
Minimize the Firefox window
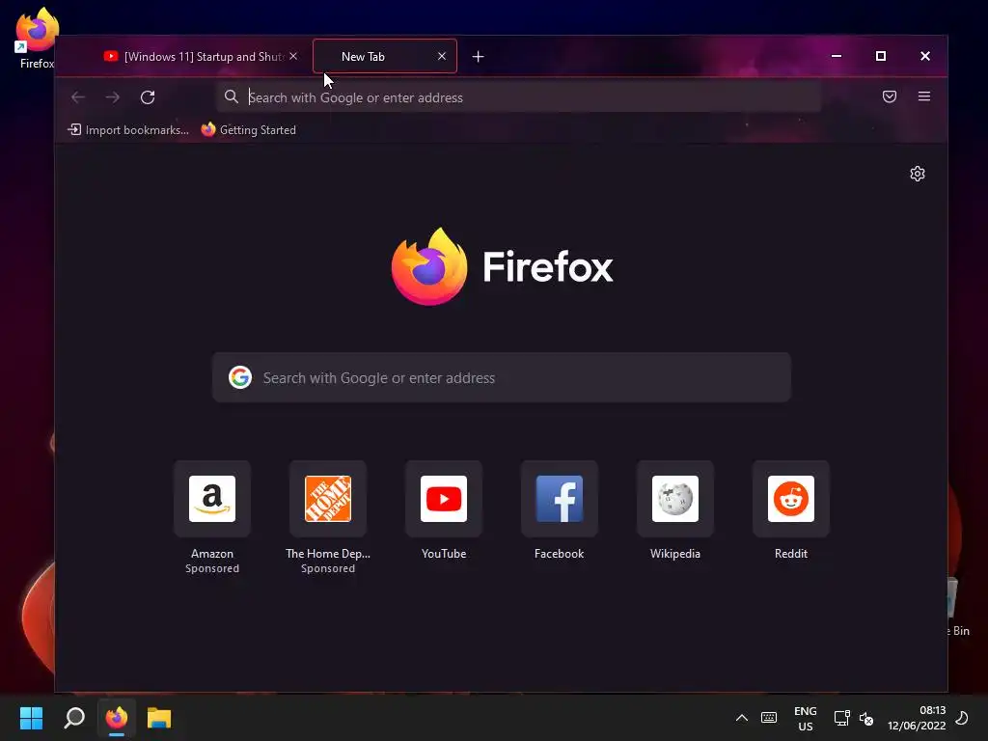point(837,56)
